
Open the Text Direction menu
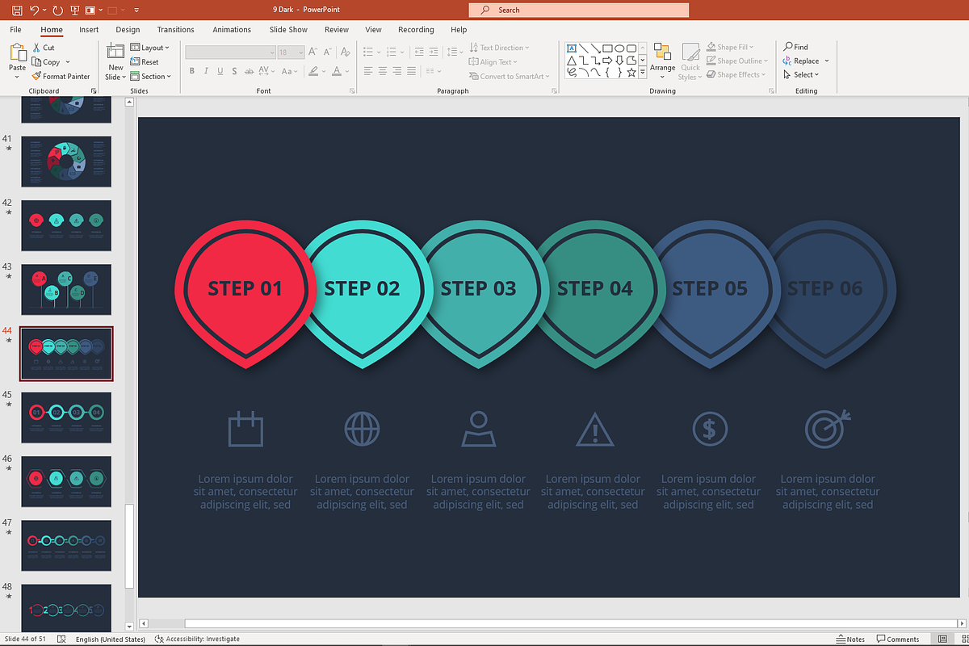tap(499, 48)
